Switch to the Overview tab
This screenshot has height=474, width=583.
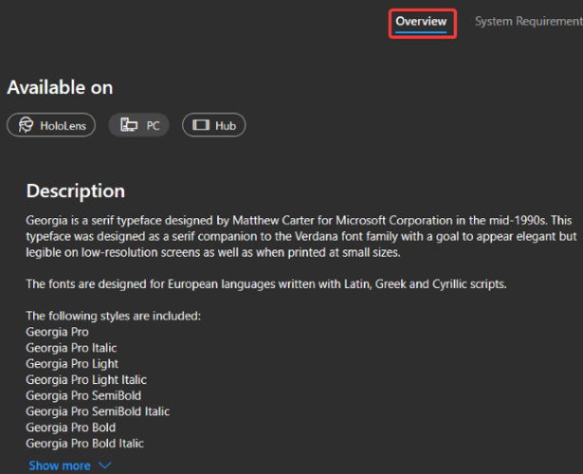(x=421, y=22)
